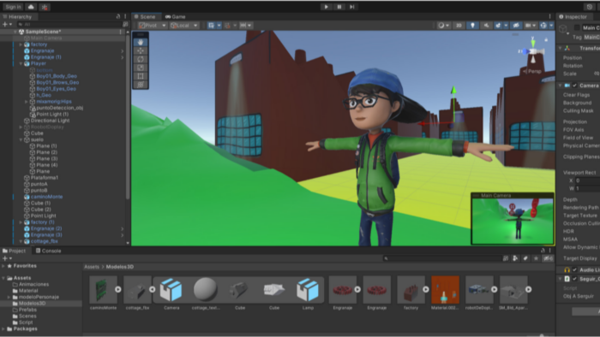
Task: Click the scene gizmo lock icon
Action: (x=546, y=39)
